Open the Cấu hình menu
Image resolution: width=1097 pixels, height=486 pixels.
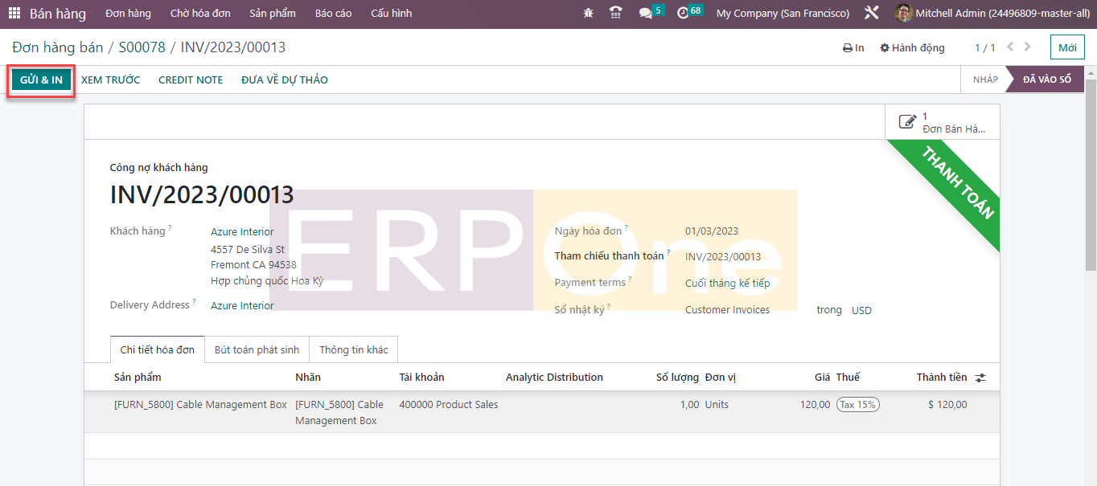click(x=391, y=14)
